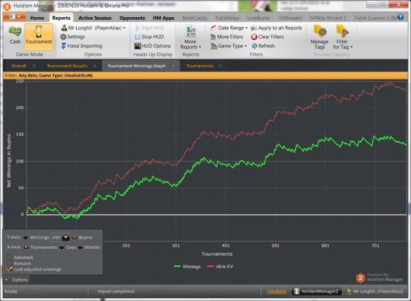411x301 pixels.
Task: Click the green Winnings legend swatch
Action: coord(177,267)
